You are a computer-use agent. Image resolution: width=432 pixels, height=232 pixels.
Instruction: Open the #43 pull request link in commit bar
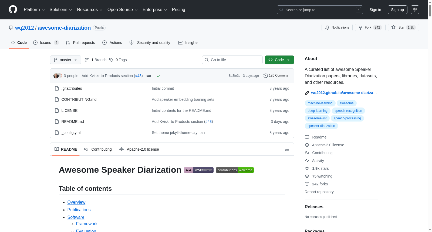tap(139, 76)
